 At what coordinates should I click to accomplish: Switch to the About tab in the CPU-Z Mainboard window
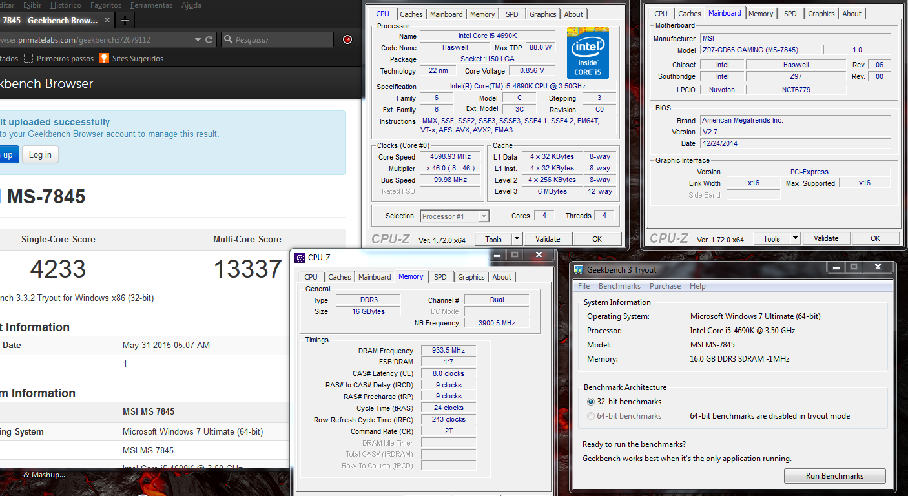point(852,14)
